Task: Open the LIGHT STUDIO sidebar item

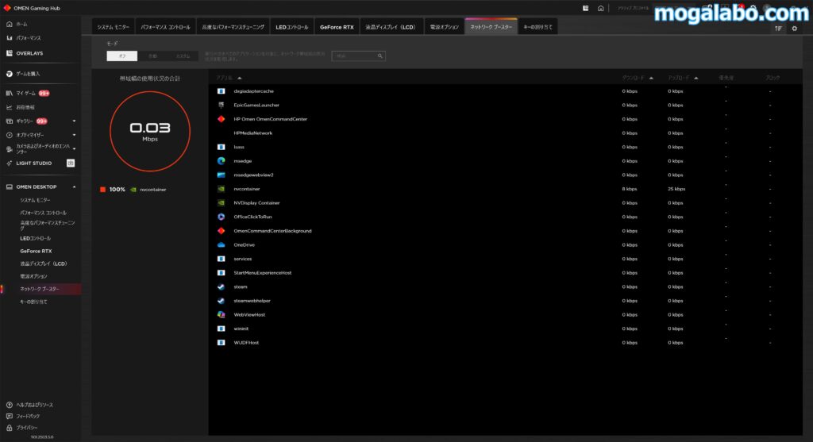Action: 33,163
